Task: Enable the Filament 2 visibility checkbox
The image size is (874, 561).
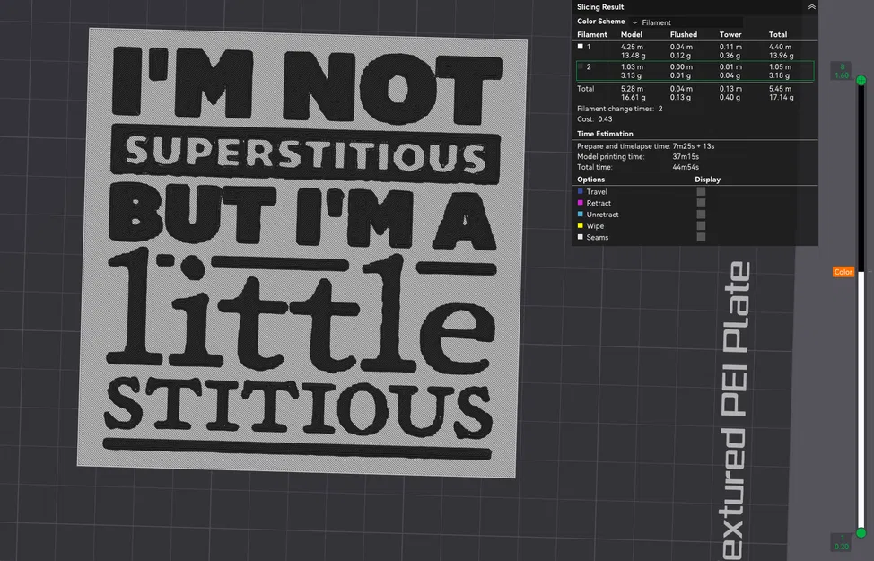Action: coord(581,68)
